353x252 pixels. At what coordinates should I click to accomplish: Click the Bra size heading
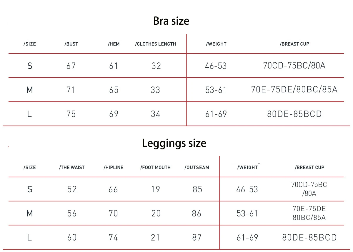coord(171,21)
